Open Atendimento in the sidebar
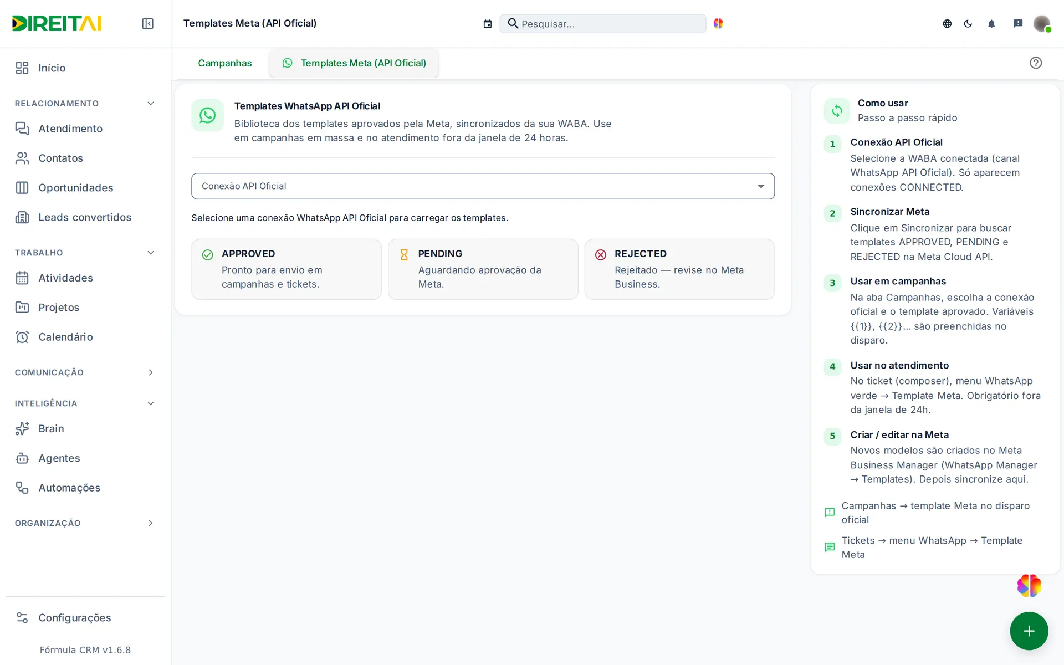The width and height of the screenshot is (1064, 665). tap(85, 129)
